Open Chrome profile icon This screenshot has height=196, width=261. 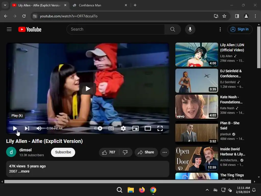pos(246,16)
